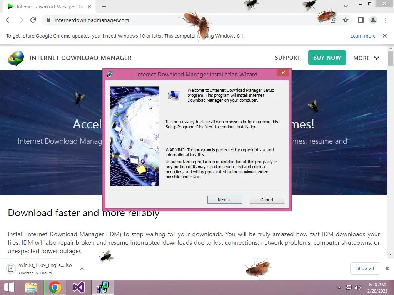Switch to Chrome on the taskbar
The width and height of the screenshot is (394, 295).
coord(55,287)
